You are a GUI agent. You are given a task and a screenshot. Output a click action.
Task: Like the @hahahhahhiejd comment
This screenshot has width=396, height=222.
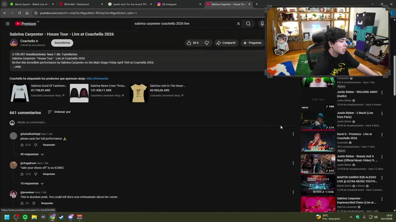[22, 145]
